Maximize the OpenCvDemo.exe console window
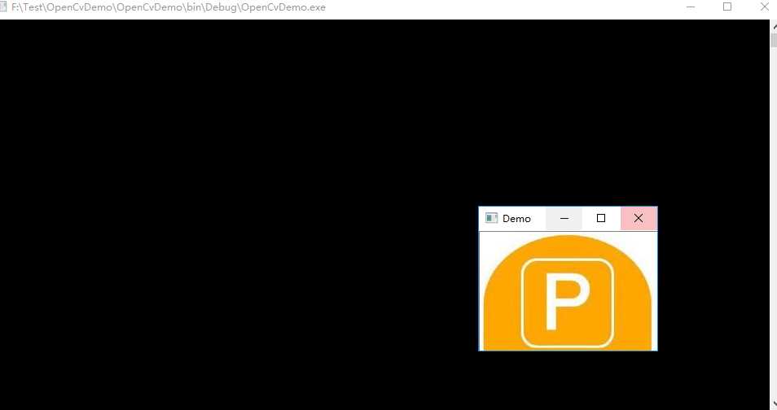 point(727,7)
